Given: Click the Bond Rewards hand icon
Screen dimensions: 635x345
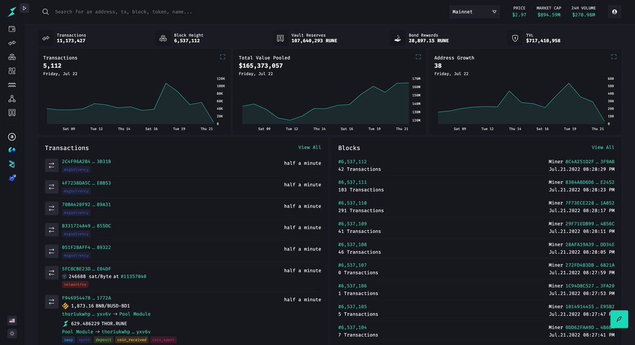Looking at the screenshot, I should pos(398,38).
